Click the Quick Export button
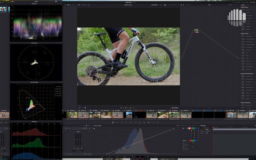The width and height of the screenshot is (256, 160). (237, 2)
